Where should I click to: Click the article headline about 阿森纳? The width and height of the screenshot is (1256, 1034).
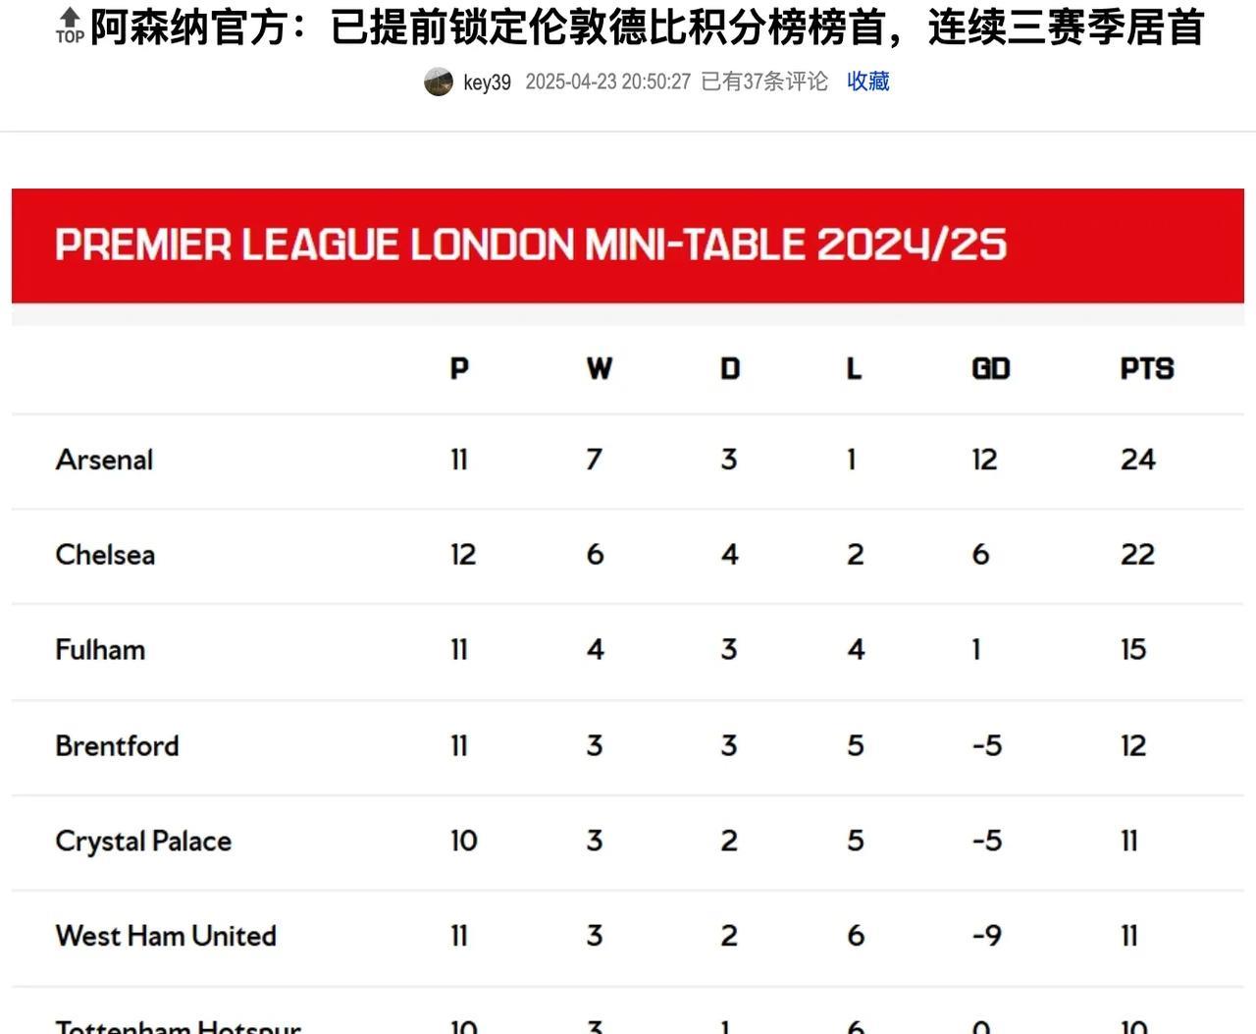pyautogui.click(x=648, y=27)
